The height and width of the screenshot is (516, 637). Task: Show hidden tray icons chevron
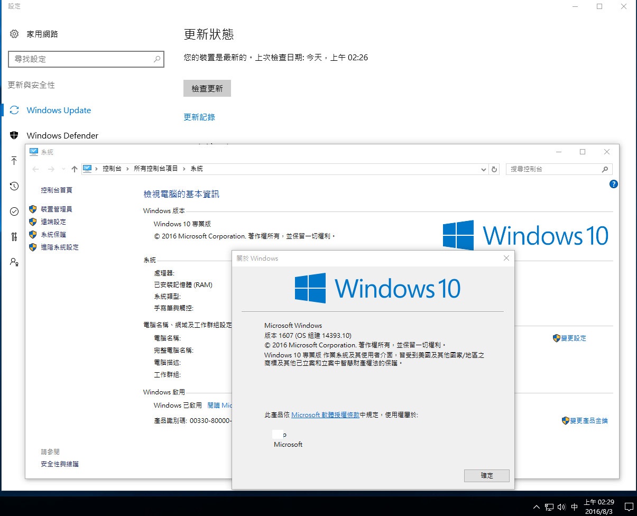(x=537, y=506)
